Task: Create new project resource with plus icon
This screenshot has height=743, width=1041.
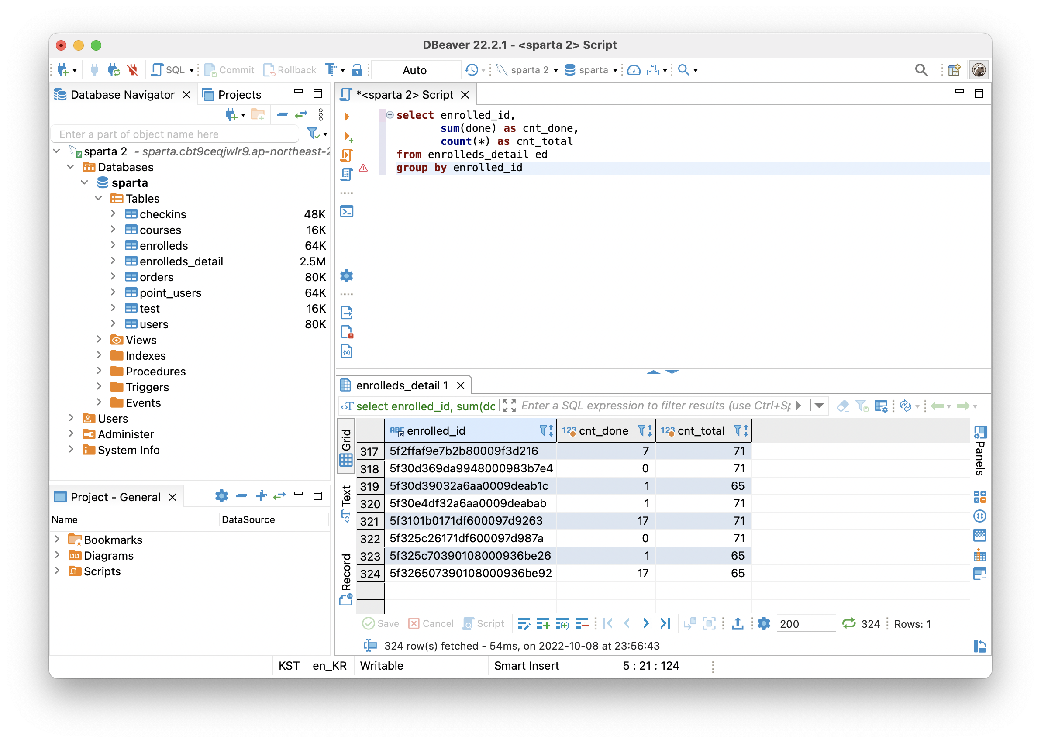Action: (x=261, y=496)
